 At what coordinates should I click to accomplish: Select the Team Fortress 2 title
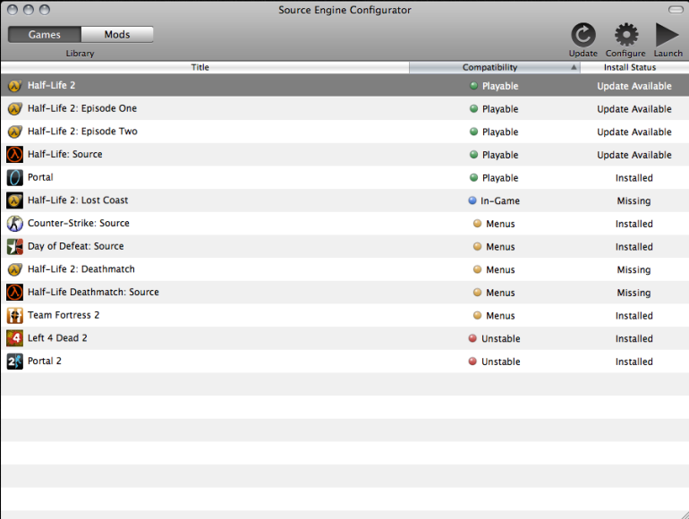click(x=64, y=315)
